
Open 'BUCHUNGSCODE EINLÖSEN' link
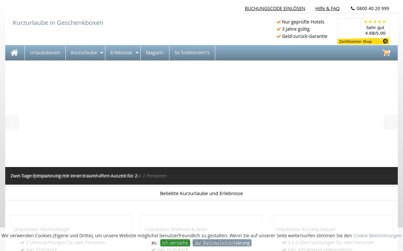(x=275, y=8)
